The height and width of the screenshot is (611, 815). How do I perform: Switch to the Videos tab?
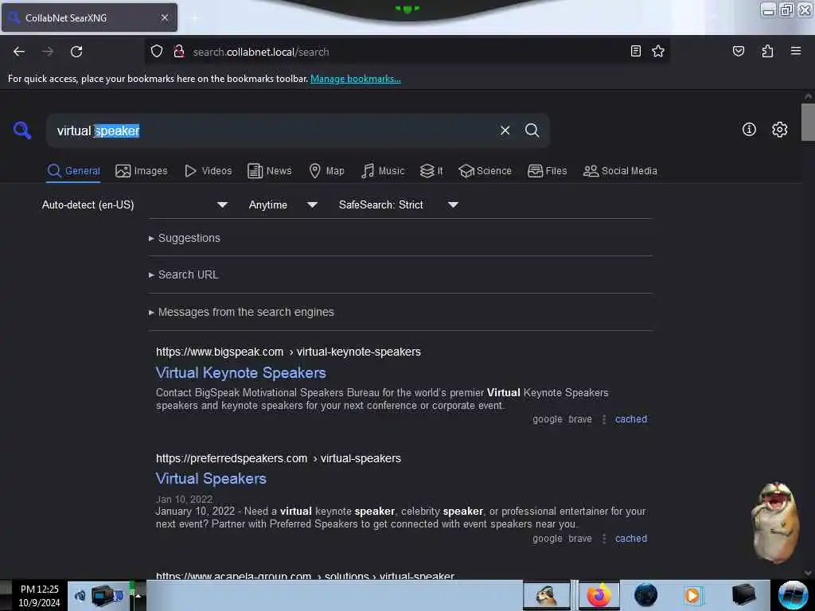pos(208,171)
